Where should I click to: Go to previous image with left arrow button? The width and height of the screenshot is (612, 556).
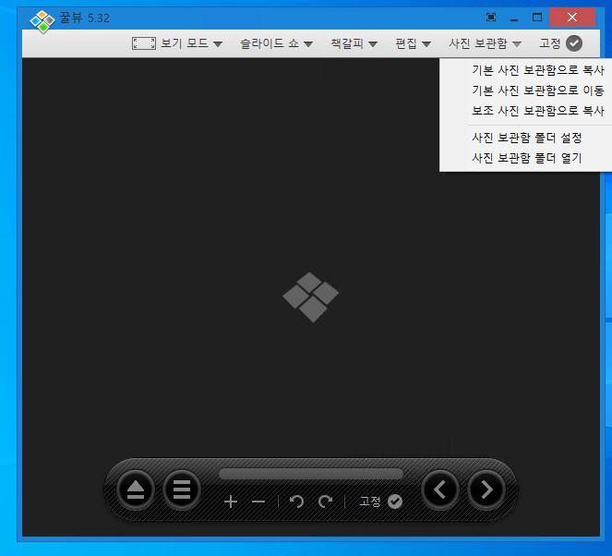440,490
